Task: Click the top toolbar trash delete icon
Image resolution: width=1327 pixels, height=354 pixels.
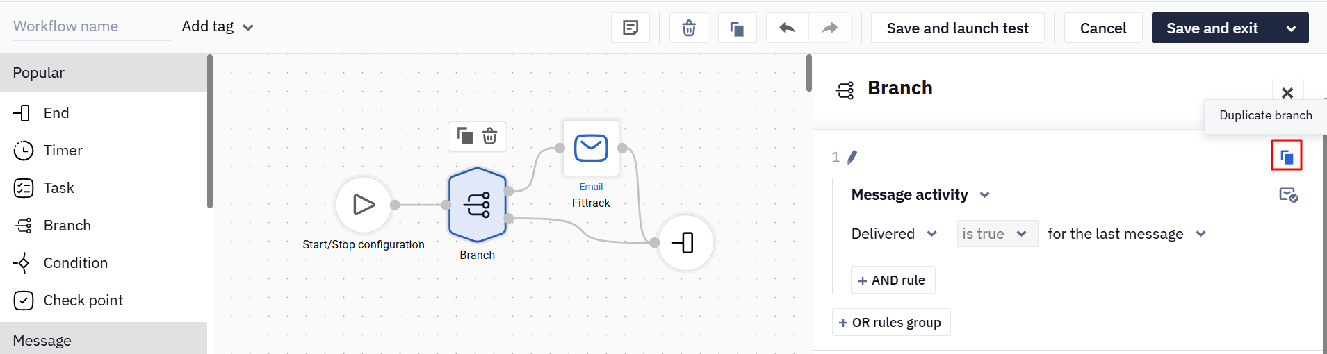Action: (x=689, y=28)
